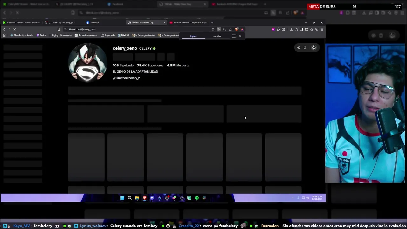Image resolution: width=407 pixels, height=229 pixels.
Task: Open Discord from the taskbar
Action: [x=152, y=198]
